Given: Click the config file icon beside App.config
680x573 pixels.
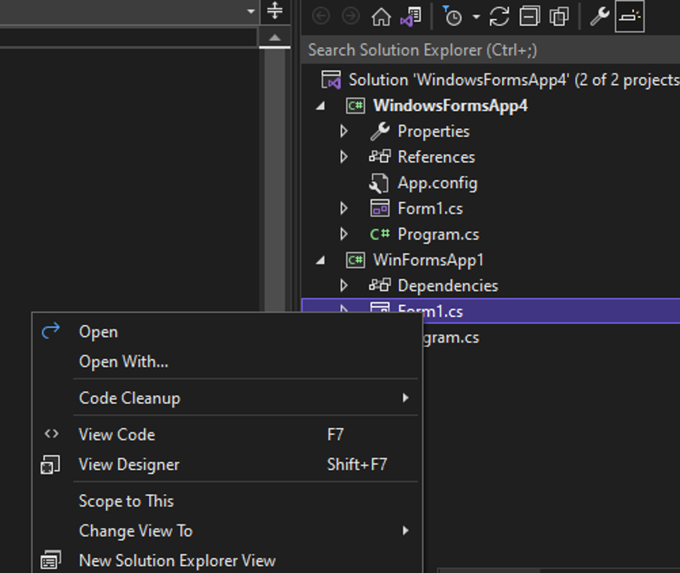Looking at the screenshot, I should click(378, 183).
